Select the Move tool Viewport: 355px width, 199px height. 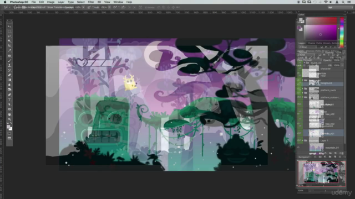coord(9,27)
